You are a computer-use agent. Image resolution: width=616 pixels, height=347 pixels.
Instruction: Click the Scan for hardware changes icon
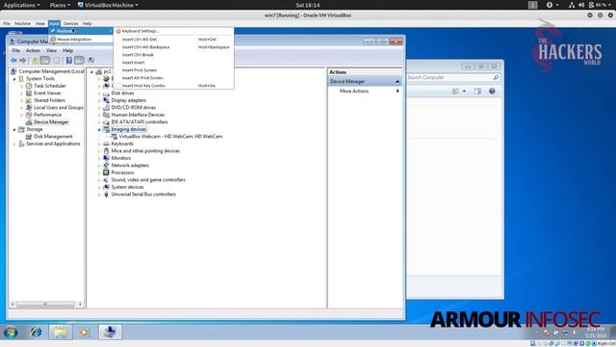click(x=90, y=60)
